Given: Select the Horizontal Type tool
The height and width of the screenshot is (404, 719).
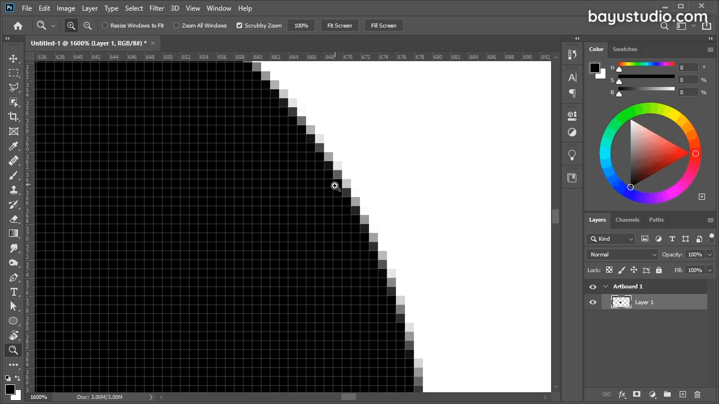Looking at the screenshot, I should coord(13,292).
